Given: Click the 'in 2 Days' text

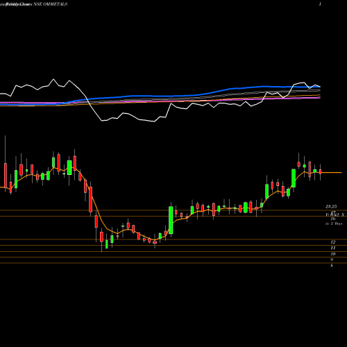Looking at the screenshot, I should [x=334, y=223].
